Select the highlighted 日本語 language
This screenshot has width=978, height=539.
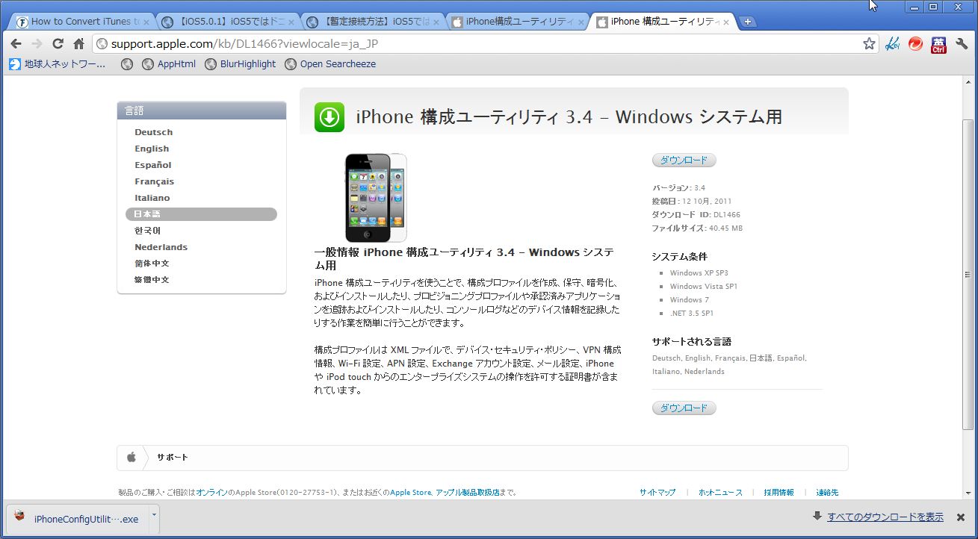tap(201, 214)
